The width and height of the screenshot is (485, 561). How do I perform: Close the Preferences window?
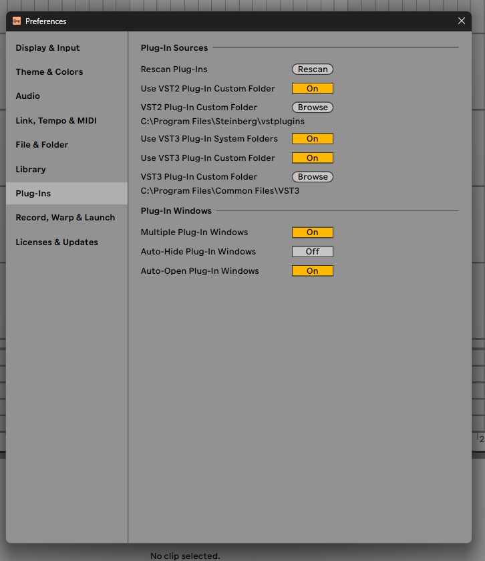(x=462, y=21)
